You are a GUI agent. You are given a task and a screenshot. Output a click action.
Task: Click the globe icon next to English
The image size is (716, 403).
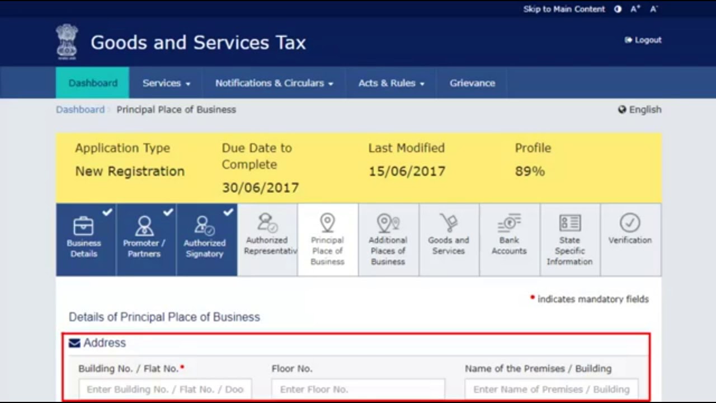[622, 110]
